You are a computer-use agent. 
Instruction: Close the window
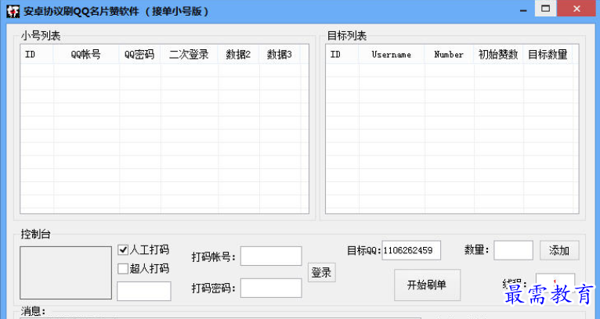pyautogui.click(x=577, y=9)
